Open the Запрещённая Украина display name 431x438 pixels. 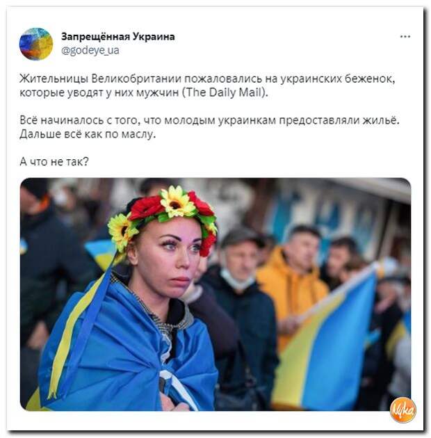click(x=118, y=37)
